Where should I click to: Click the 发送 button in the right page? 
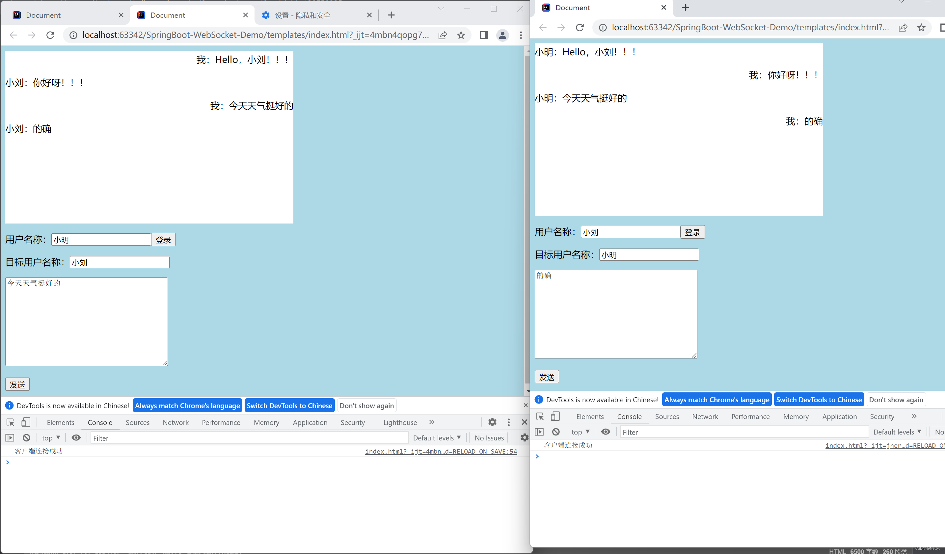(547, 377)
